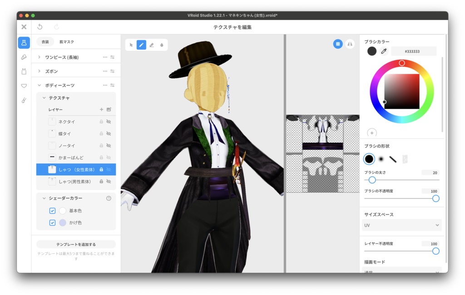Toggle visibility of かまーばんど layer
Image resolution: width=465 pixels, height=295 pixels.
(109, 158)
